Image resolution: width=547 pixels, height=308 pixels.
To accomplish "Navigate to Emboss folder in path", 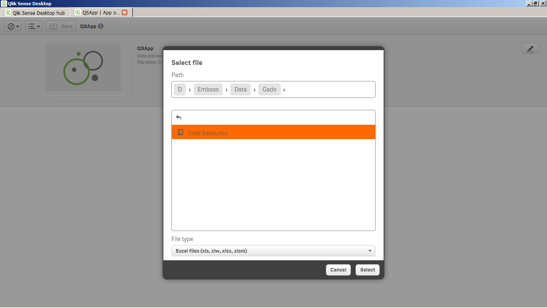I will pyautogui.click(x=208, y=89).
